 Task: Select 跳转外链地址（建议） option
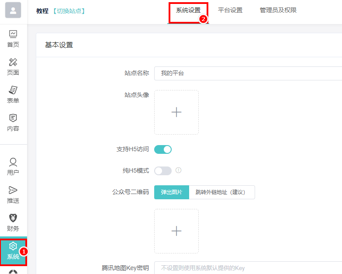[x=222, y=192]
